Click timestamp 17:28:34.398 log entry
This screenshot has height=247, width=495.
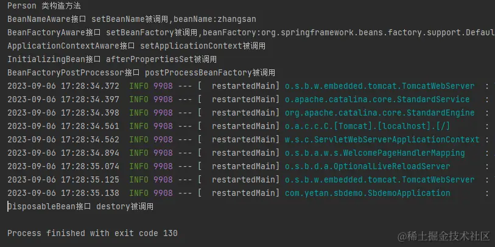tap(63, 113)
